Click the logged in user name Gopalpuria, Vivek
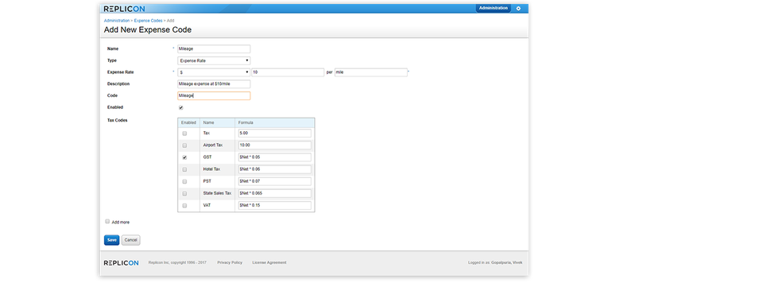Viewport: 763px width, 306px height. (506, 263)
